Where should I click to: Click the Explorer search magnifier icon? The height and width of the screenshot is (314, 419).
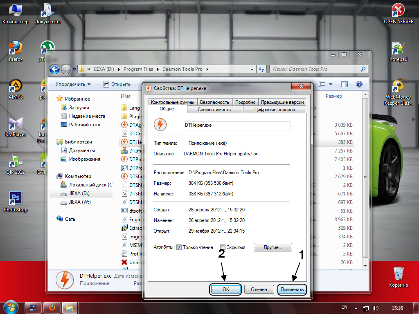363,69
